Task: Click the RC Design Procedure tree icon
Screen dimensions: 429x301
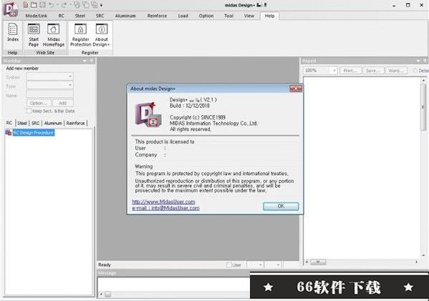Action: pos(9,133)
